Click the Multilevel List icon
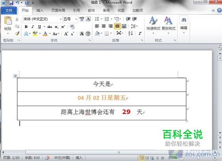Image resolution: width=222 pixels, height=161 pixels. click(117, 19)
